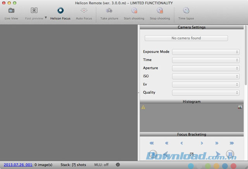The height and width of the screenshot is (169, 248).
Task: Open the 2013.07.26_001 folder link
Action: tap(18, 165)
